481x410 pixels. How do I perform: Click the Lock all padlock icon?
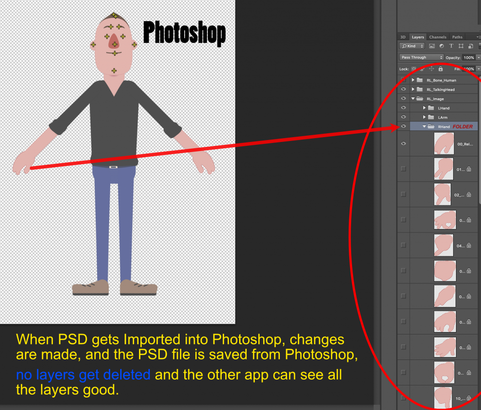coord(441,69)
